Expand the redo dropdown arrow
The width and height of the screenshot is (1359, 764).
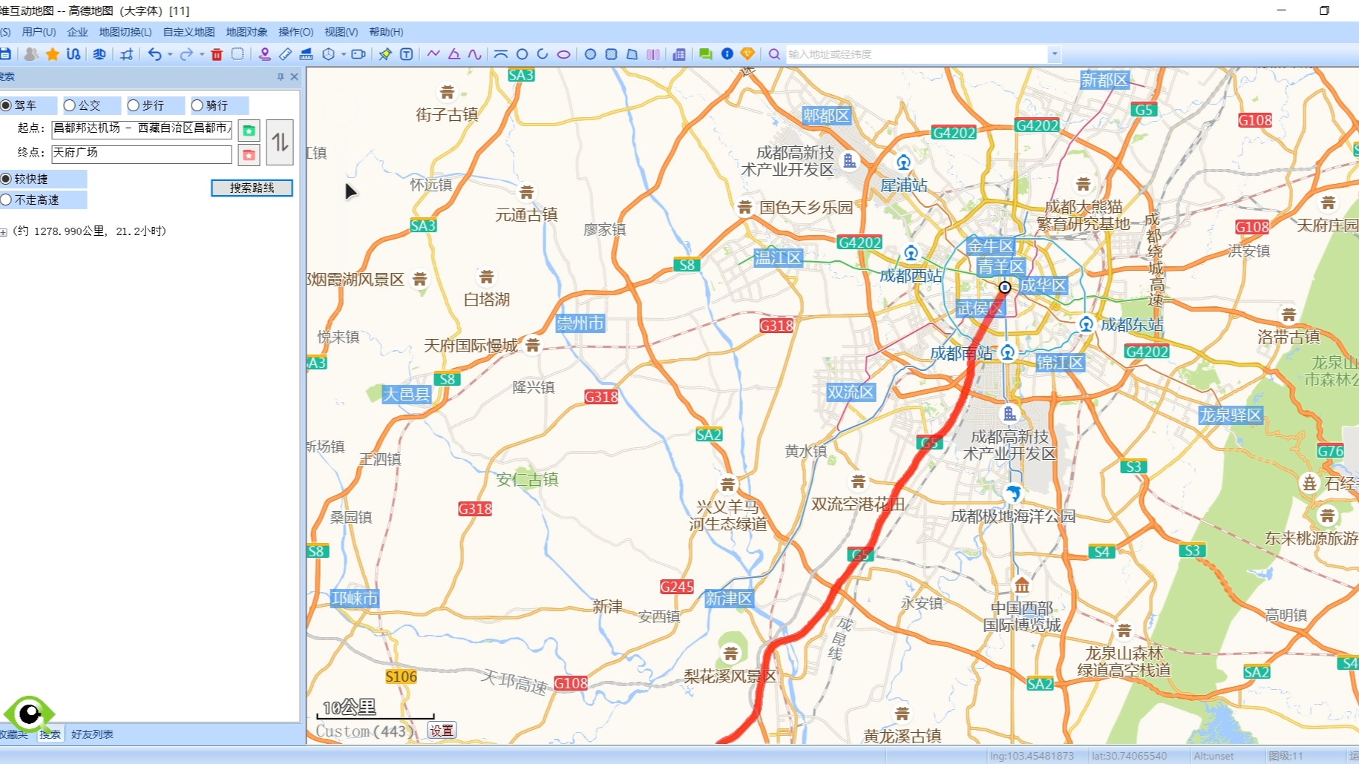[x=201, y=54]
